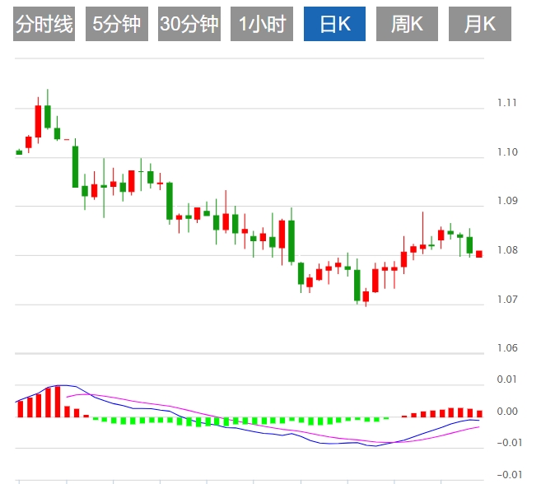Select the 5分钟 interval tab
Viewport: 541px width, 484px height.
click(x=117, y=24)
